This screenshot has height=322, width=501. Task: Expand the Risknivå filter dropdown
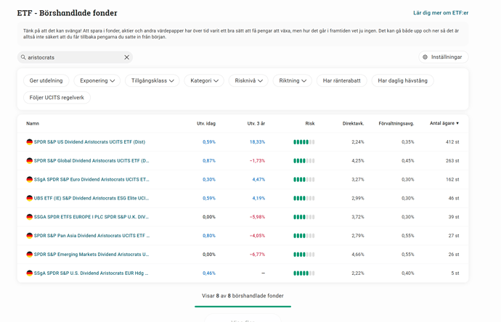[248, 80]
